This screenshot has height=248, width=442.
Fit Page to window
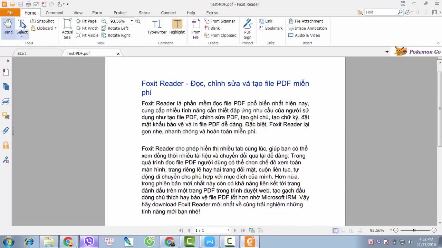pos(86,21)
